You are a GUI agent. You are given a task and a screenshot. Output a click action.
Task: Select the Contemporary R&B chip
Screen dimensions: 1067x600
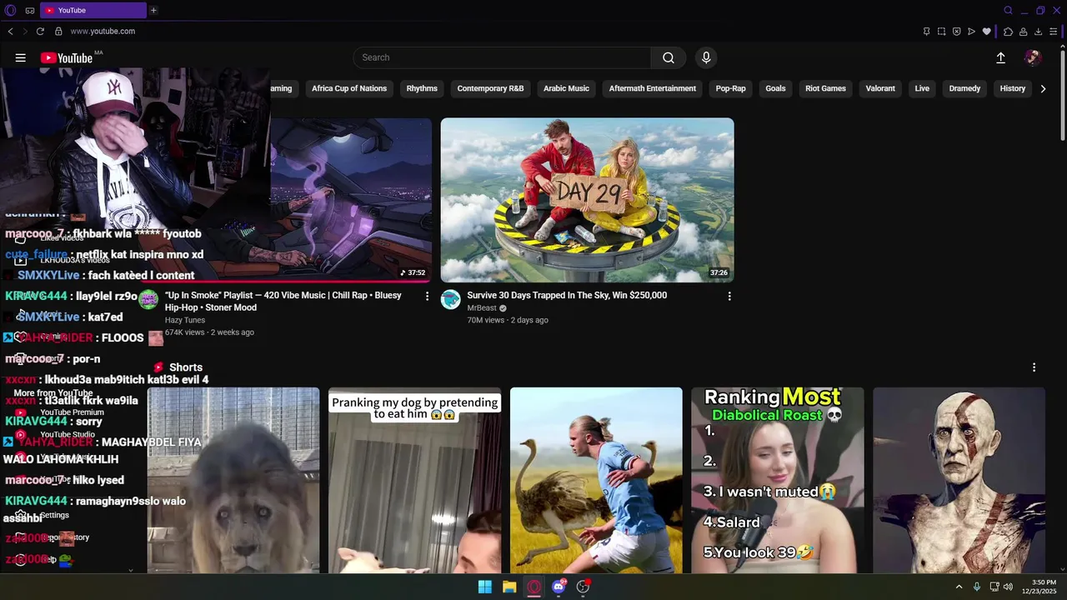tap(490, 88)
